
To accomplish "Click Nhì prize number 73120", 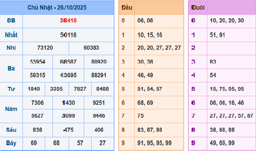I will (x=45, y=48).
